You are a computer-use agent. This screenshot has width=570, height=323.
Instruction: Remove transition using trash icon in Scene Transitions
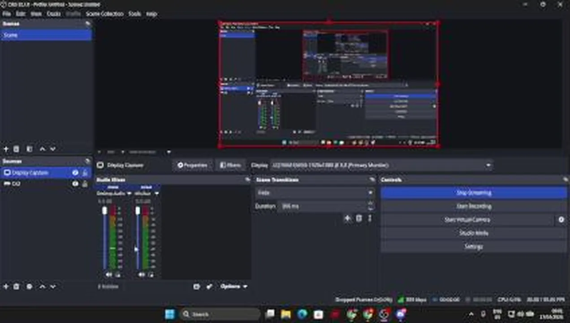pos(359,218)
